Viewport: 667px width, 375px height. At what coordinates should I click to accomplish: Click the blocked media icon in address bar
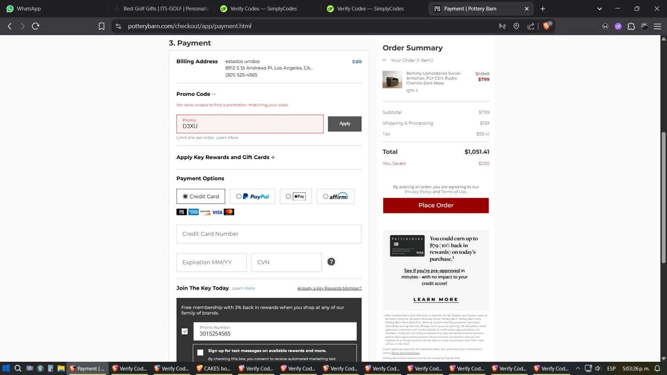tap(502, 26)
